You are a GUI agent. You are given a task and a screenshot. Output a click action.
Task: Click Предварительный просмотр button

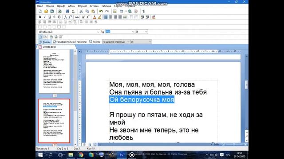pyautogui.click(x=70, y=42)
